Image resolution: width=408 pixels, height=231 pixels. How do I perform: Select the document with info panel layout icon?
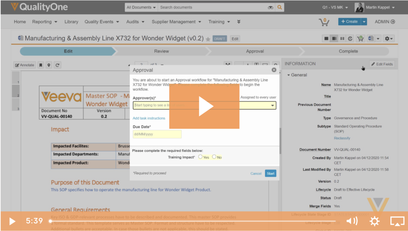tap(334, 39)
